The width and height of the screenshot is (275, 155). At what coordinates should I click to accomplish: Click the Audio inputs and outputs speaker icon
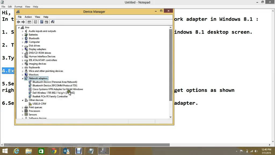point(26,31)
